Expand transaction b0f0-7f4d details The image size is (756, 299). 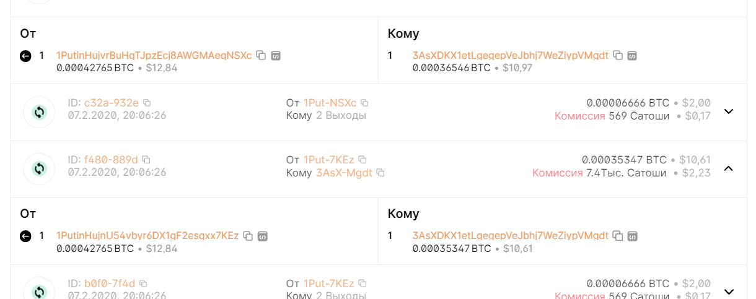point(729,291)
